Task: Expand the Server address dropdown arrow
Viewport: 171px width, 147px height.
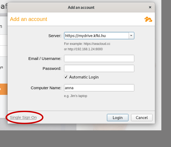Action: (x=131, y=36)
